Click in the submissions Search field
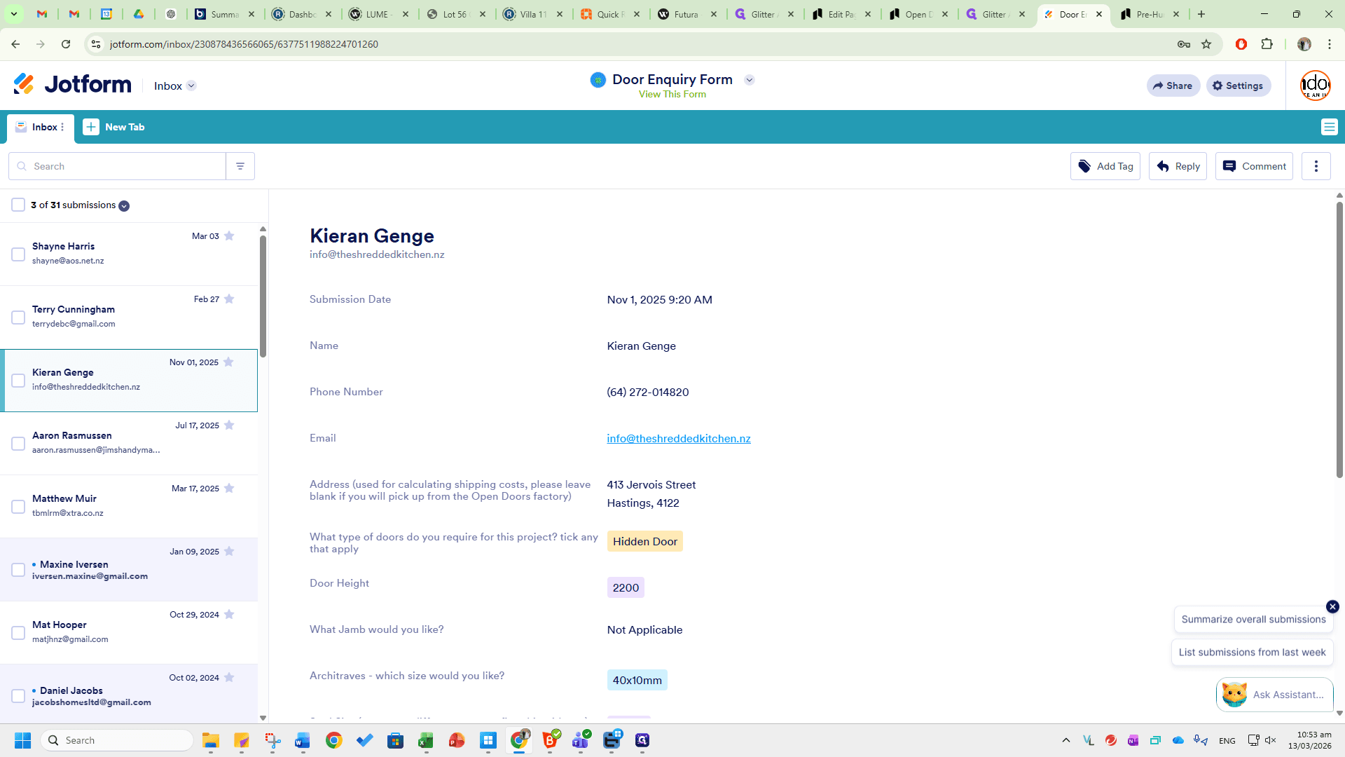The height and width of the screenshot is (757, 1345). tap(117, 166)
